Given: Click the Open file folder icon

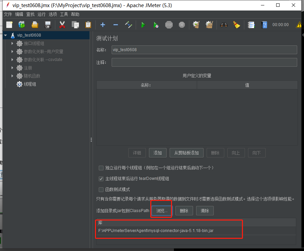Looking at the screenshot, I should (35, 25).
